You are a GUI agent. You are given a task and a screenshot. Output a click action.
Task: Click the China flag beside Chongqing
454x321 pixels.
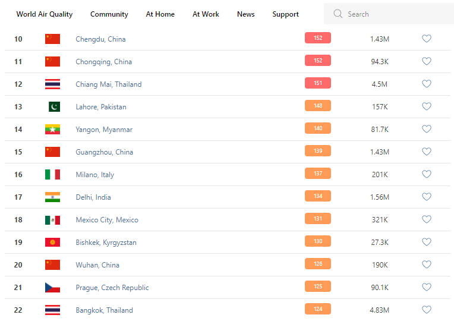52,61
